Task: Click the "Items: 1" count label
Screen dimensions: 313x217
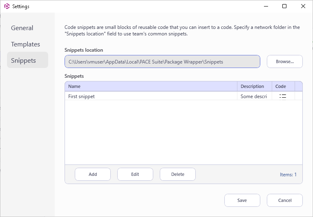Action: 288,175
